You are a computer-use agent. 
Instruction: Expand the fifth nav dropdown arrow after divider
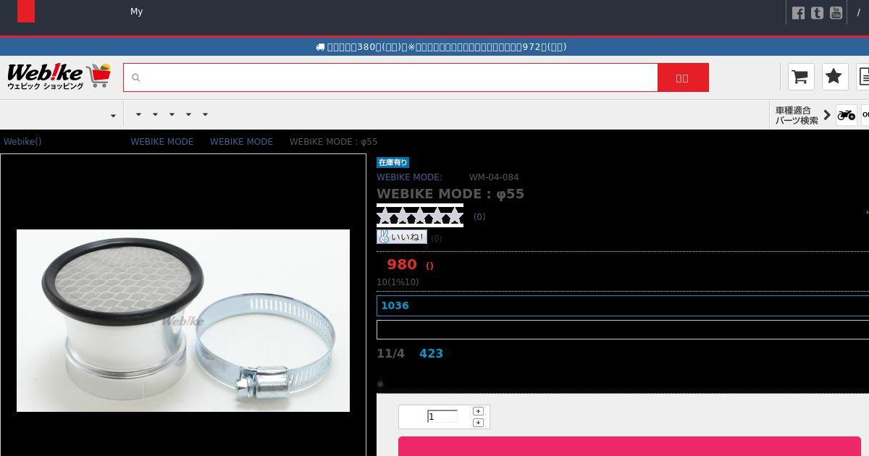point(205,114)
